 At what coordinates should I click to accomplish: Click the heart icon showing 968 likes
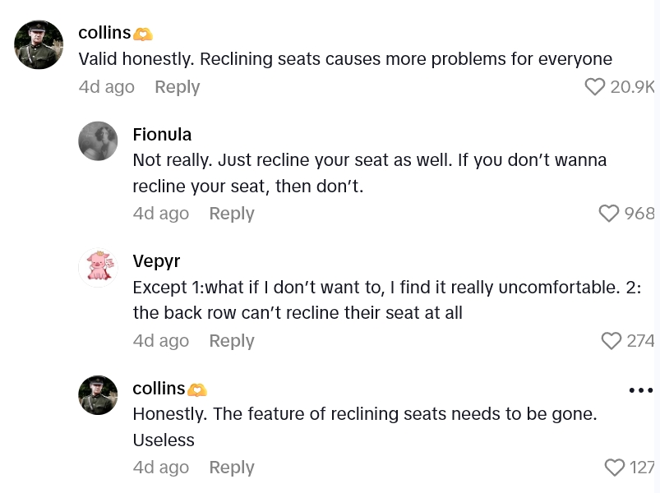[x=608, y=214]
